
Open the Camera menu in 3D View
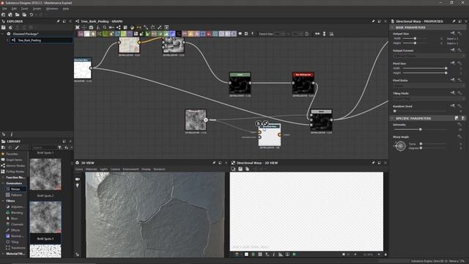115,169
